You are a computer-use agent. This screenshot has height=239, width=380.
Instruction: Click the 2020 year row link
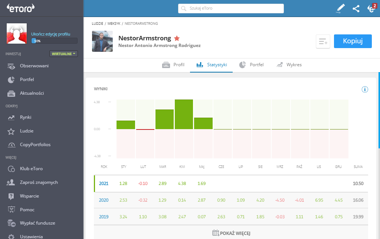click(x=104, y=200)
